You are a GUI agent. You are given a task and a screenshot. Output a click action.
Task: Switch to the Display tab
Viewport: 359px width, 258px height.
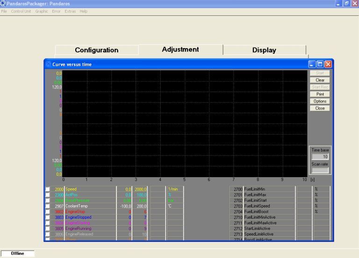264,50
